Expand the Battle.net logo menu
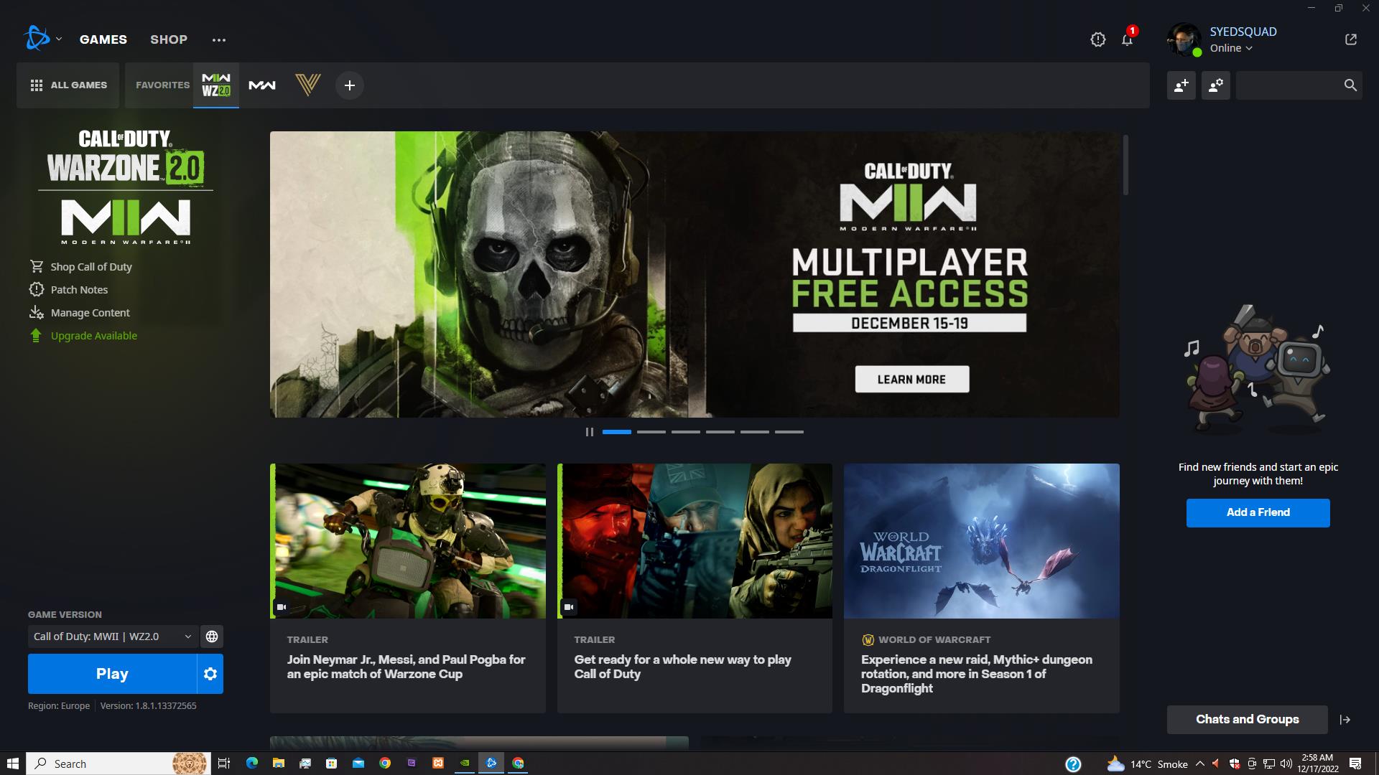This screenshot has height=775, width=1379. click(42, 39)
